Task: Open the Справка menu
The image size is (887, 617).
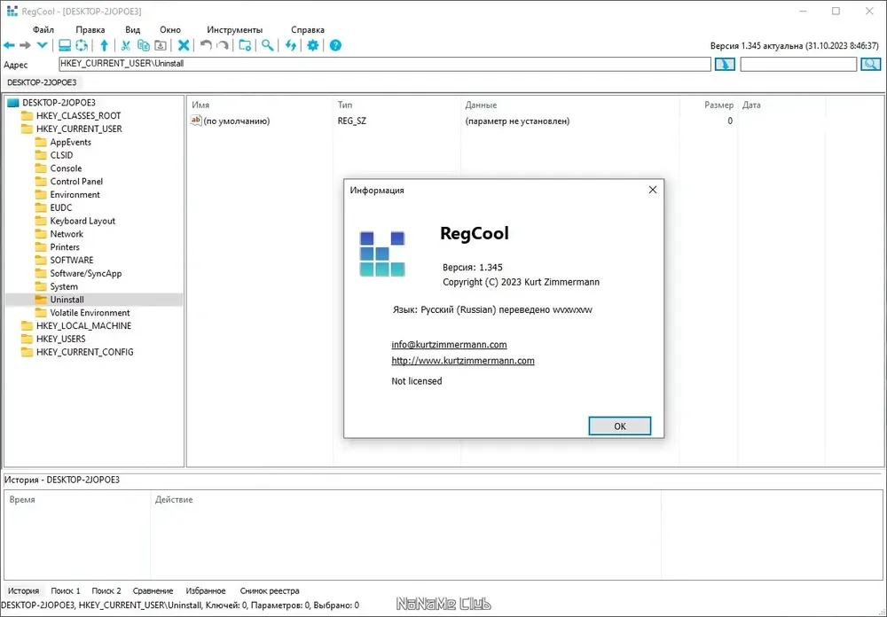Action: 308,30
